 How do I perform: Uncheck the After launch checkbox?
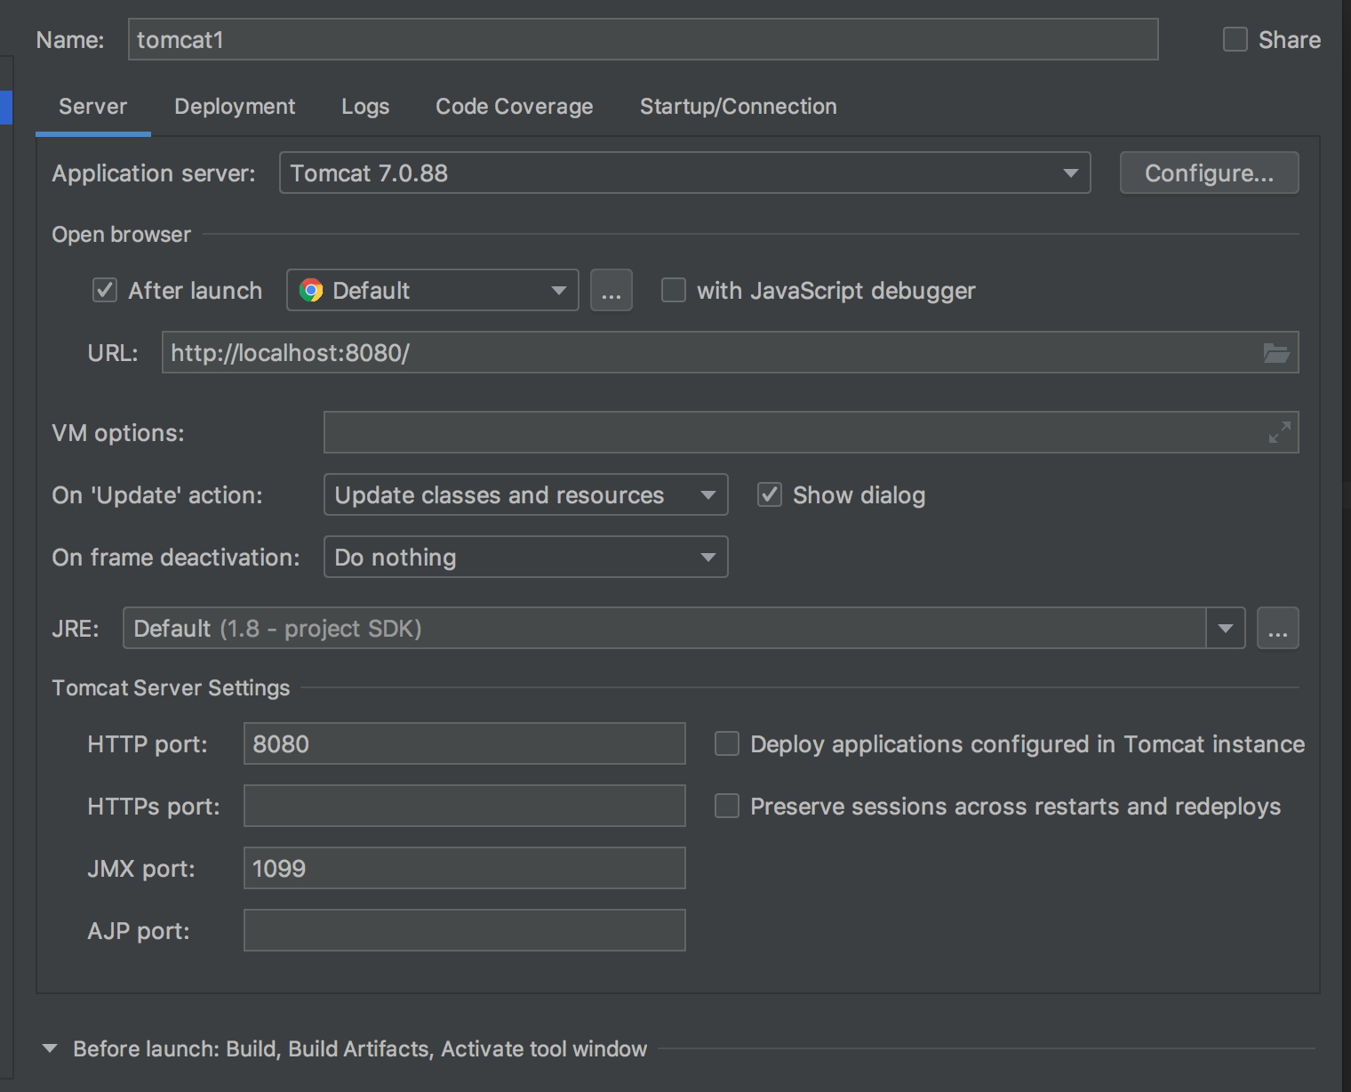tap(105, 290)
